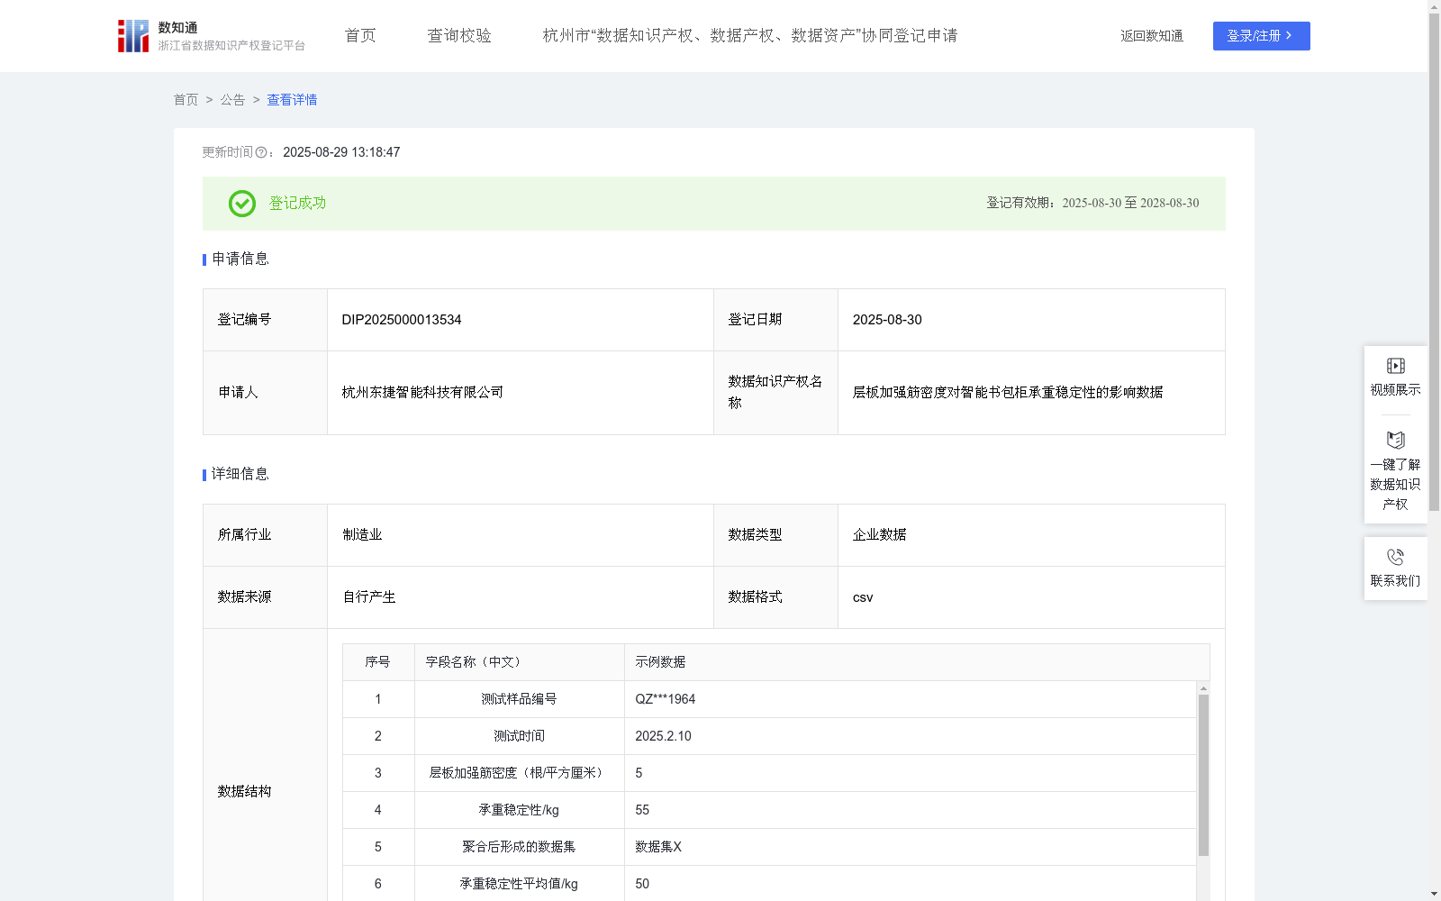Click help icon beside 更新时间

(x=261, y=153)
